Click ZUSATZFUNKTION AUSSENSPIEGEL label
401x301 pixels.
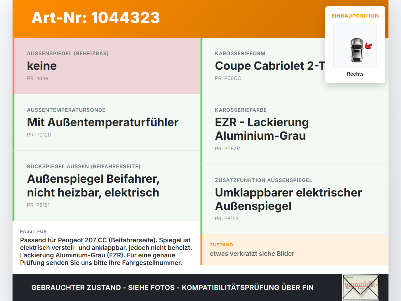click(x=263, y=180)
